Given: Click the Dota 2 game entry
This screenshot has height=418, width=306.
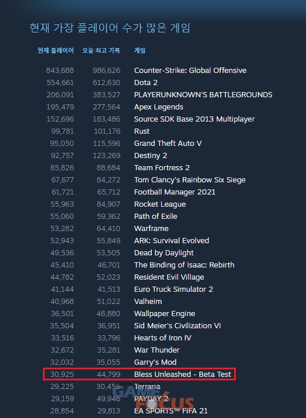Looking at the screenshot, I should (145, 83).
